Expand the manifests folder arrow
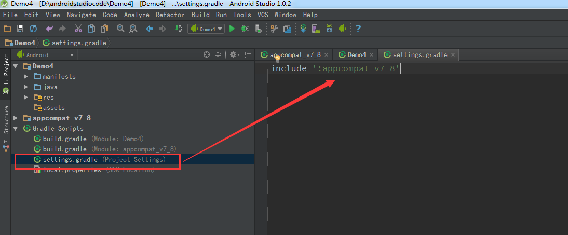This screenshot has height=235, width=568. click(26, 77)
